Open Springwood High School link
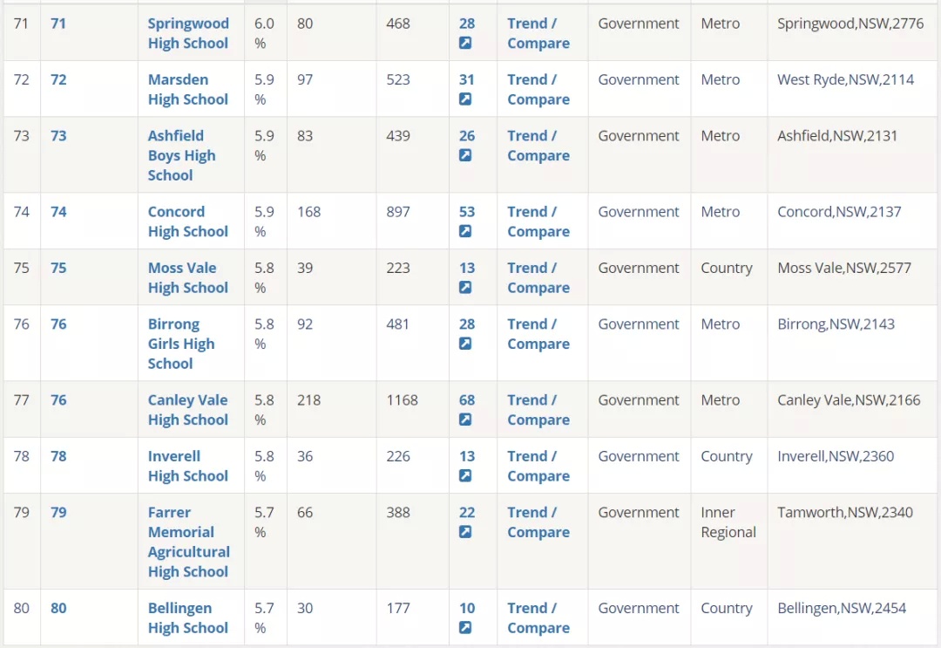Screen dimensions: 941x648 188,33
